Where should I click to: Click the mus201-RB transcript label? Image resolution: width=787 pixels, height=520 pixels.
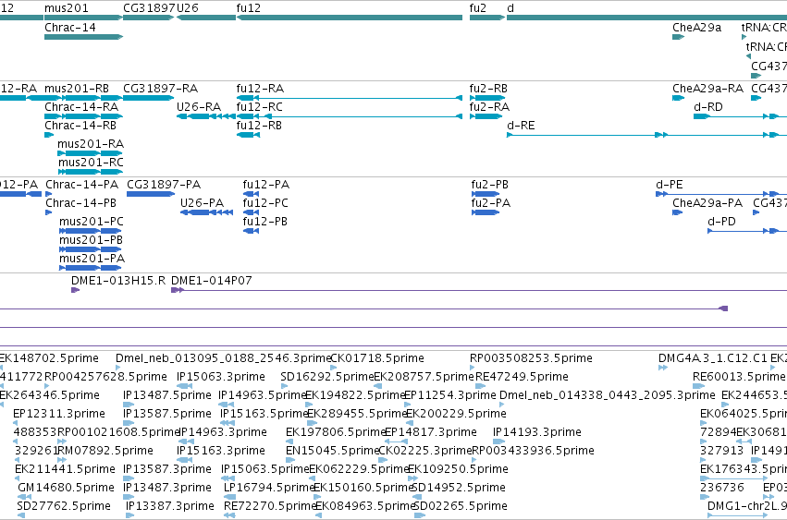point(76,89)
